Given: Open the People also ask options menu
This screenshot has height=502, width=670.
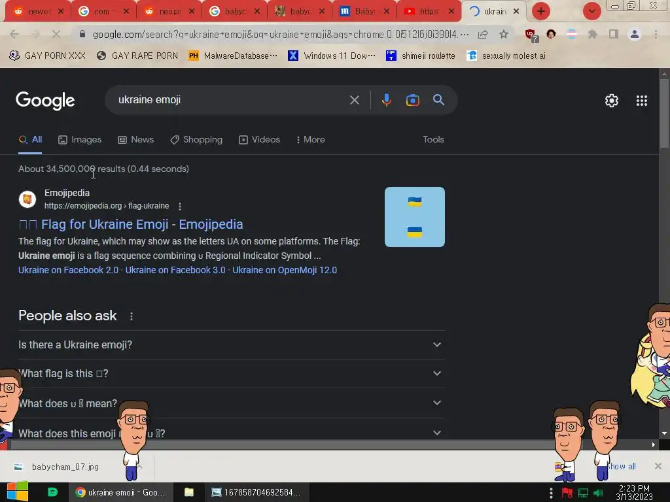Looking at the screenshot, I should click(x=131, y=316).
